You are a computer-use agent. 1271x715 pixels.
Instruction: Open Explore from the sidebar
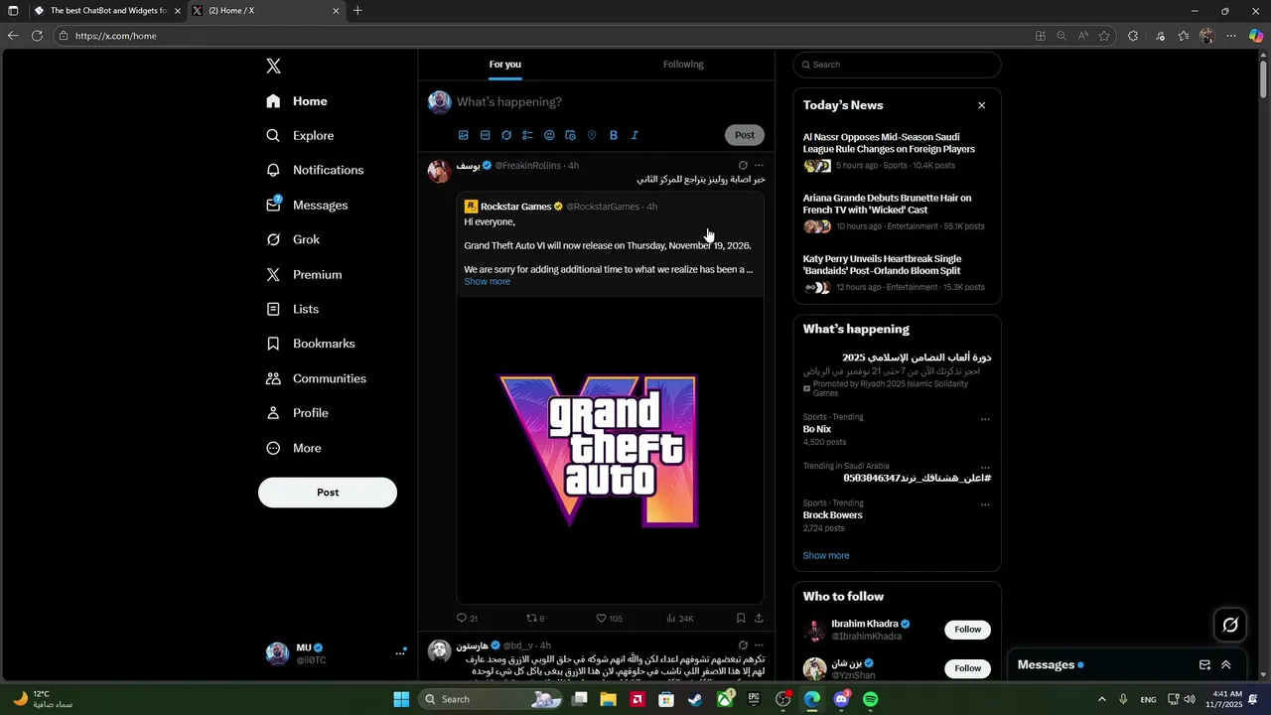click(x=300, y=135)
